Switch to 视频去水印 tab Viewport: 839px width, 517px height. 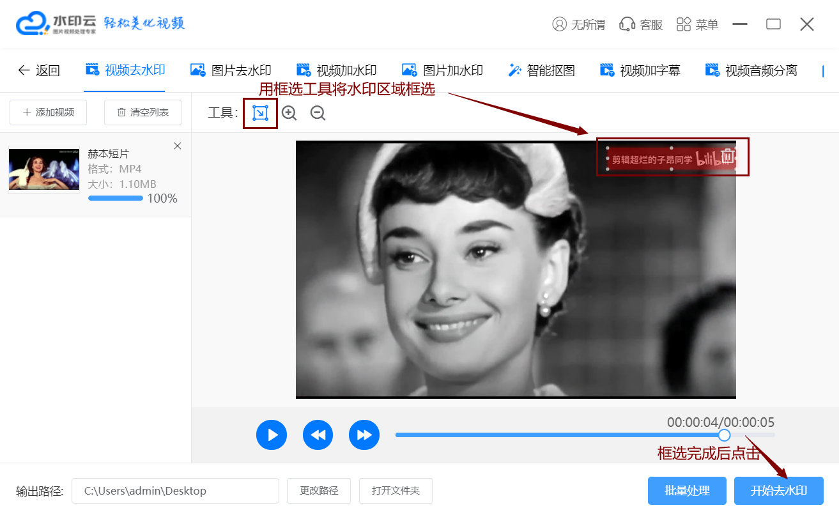coord(125,70)
